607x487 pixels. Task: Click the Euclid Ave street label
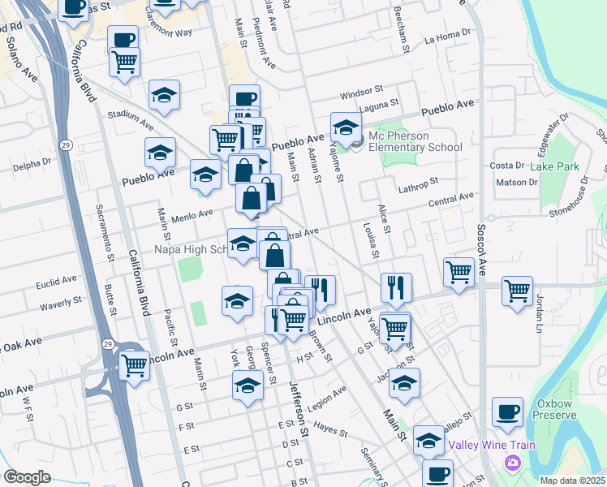[x=56, y=282]
